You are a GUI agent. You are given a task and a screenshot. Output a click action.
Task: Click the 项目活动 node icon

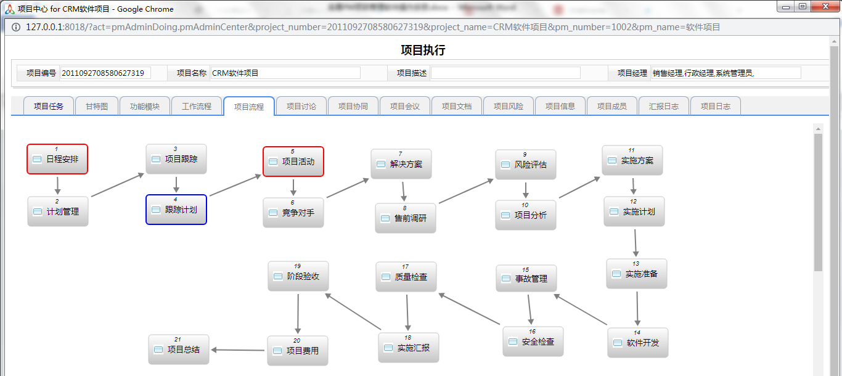point(273,162)
